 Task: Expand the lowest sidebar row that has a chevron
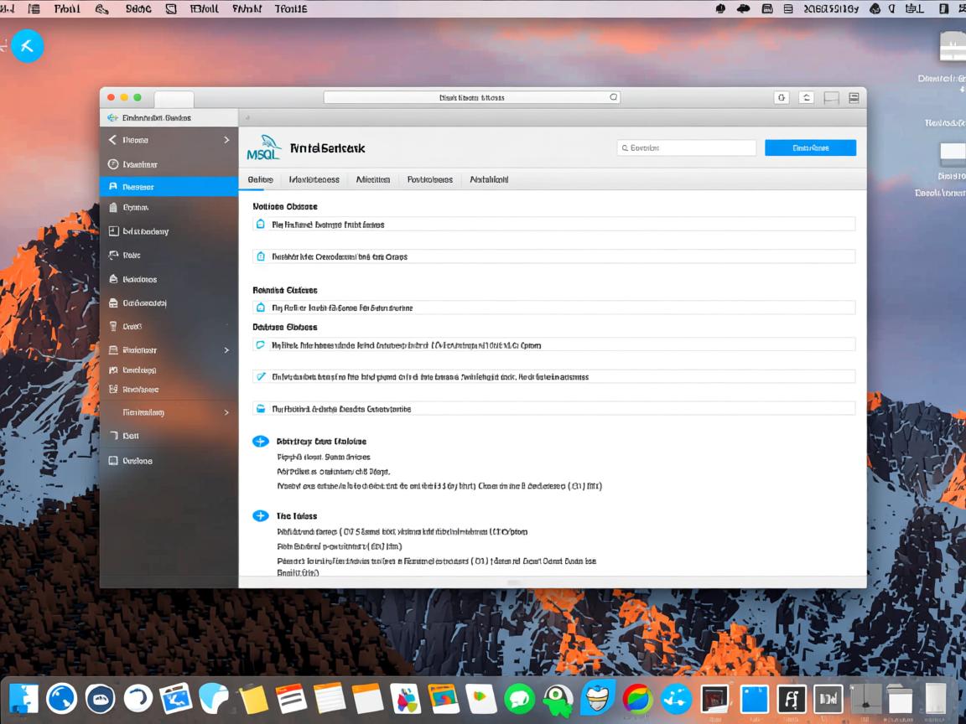[226, 412]
